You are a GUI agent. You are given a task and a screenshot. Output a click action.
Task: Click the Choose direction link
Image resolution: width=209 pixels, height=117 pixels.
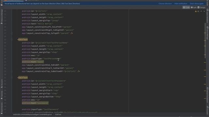[x=165, y=4]
